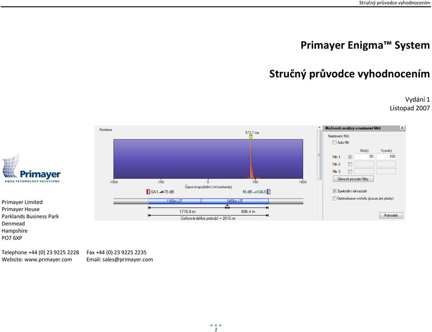Image resolution: width=432 pixels, height=332 pixels.
Task: Click the Filtr 1 Nízký field showing 50
Action: (364, 156)
